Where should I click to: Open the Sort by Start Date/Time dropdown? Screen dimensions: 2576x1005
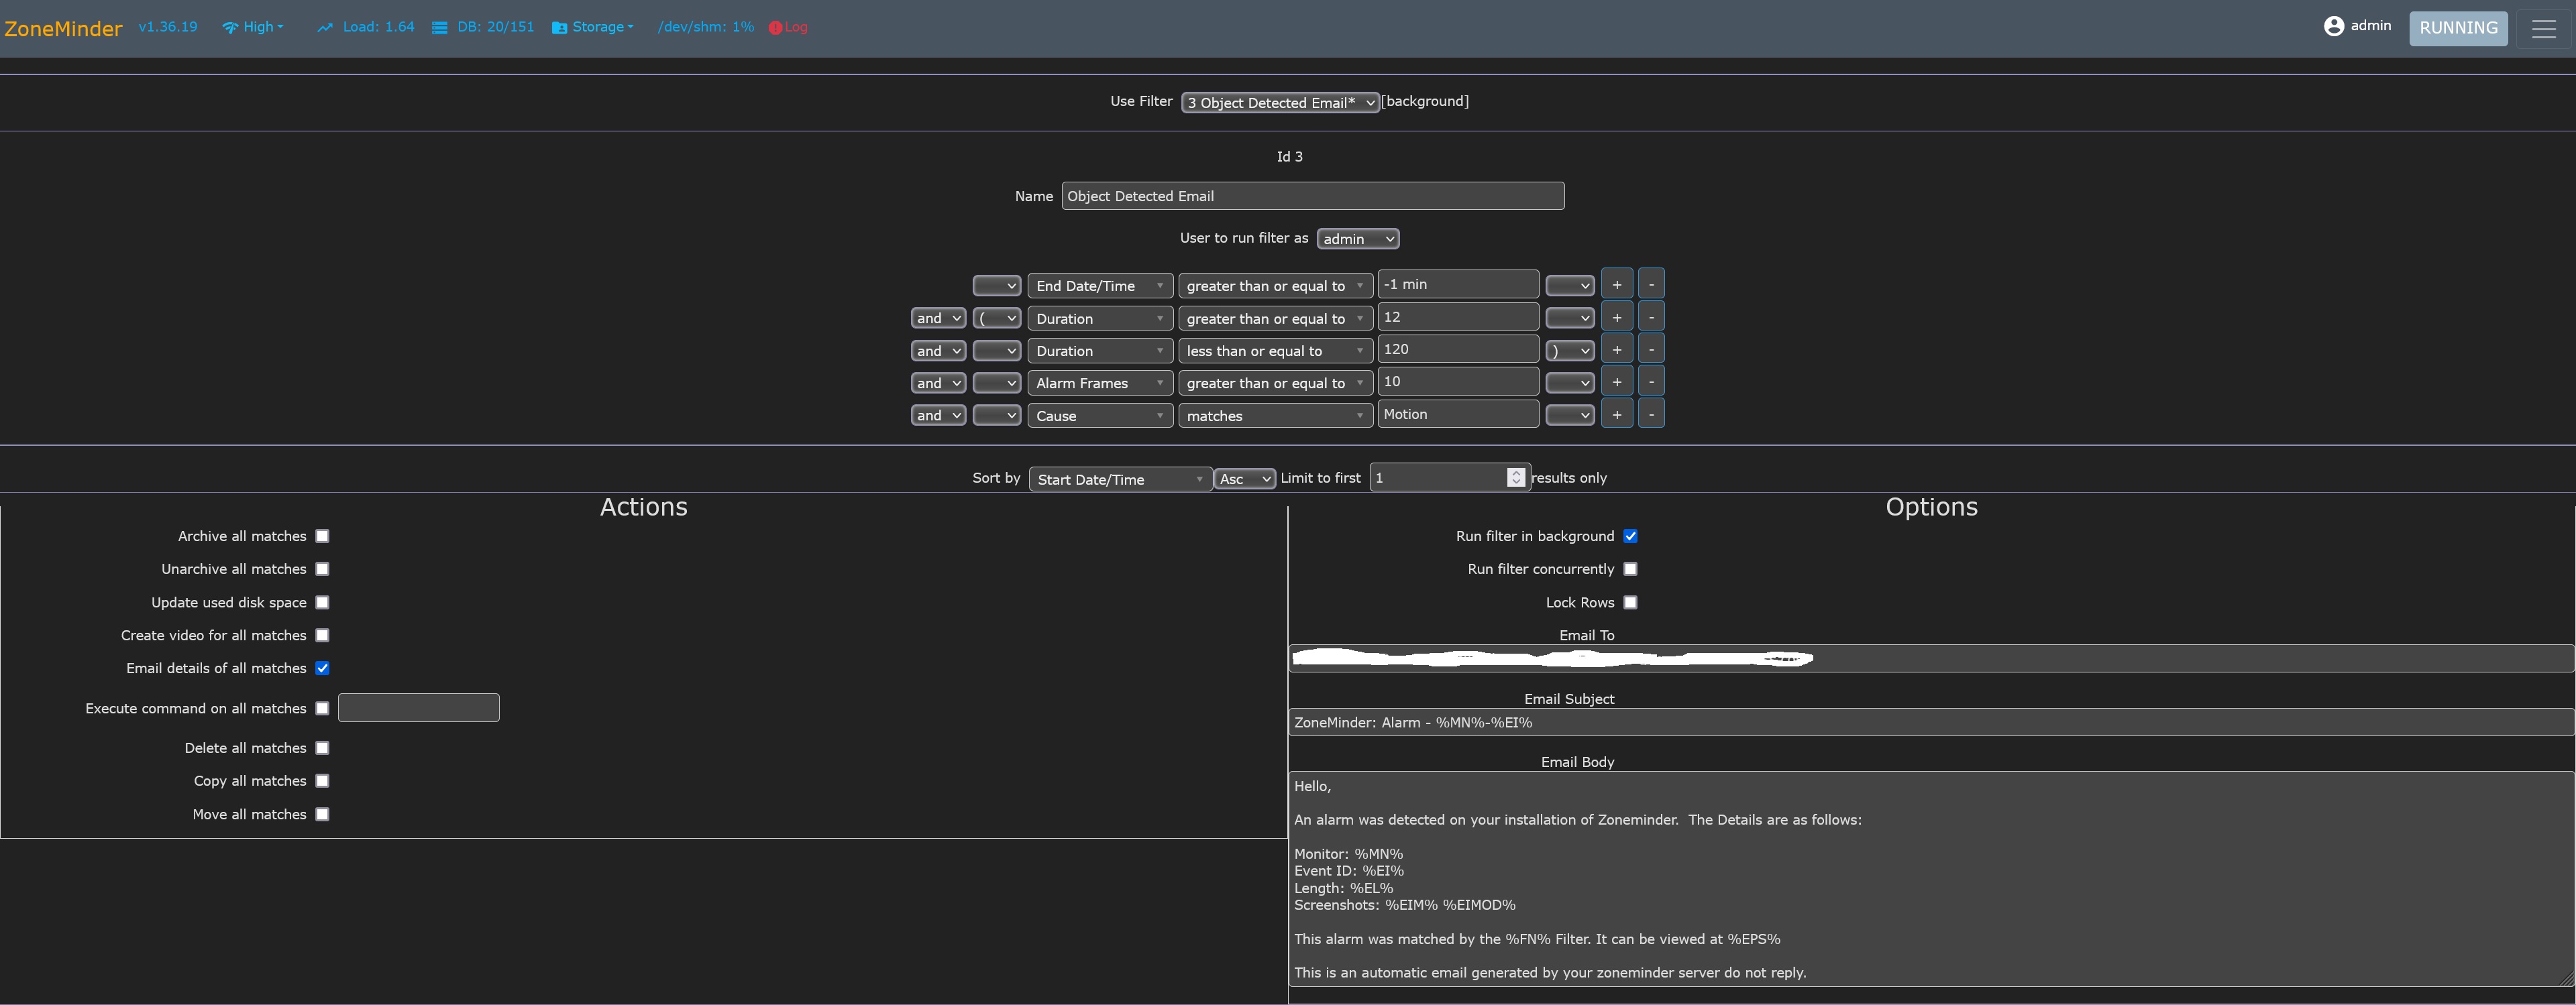1120,479
